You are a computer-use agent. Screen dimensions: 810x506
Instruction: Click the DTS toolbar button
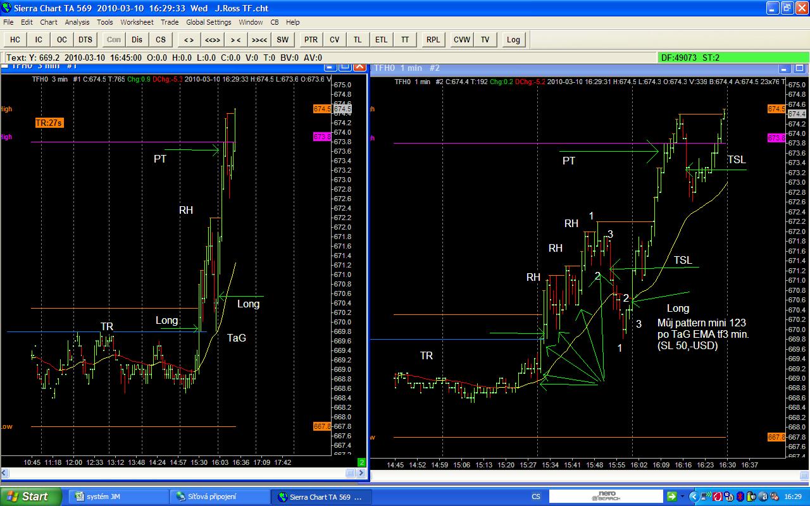[85, 39]
